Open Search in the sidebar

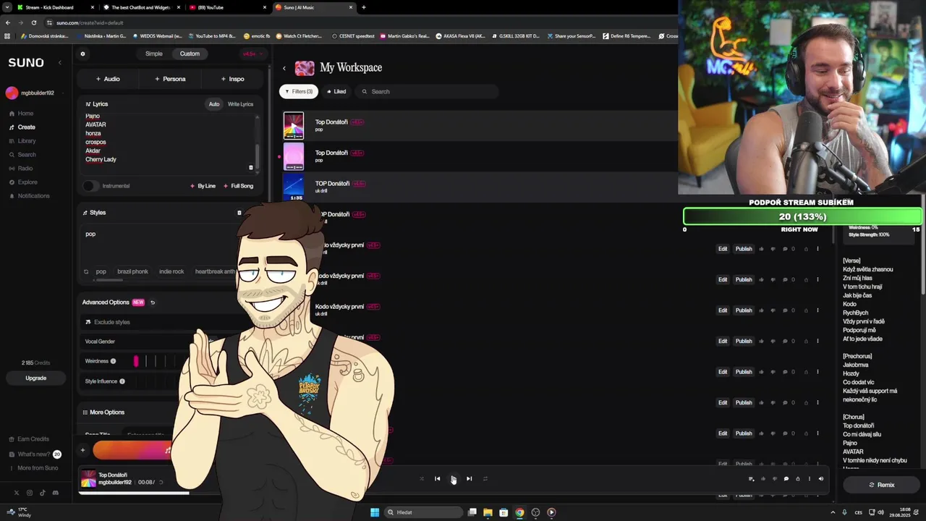pos(22,155)
